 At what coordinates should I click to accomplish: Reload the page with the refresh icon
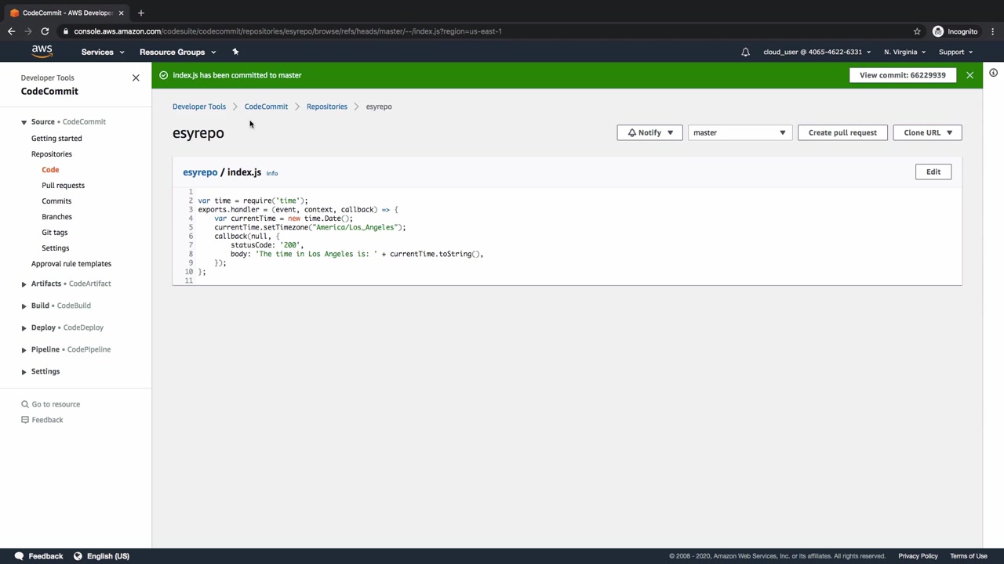point(45,31)
